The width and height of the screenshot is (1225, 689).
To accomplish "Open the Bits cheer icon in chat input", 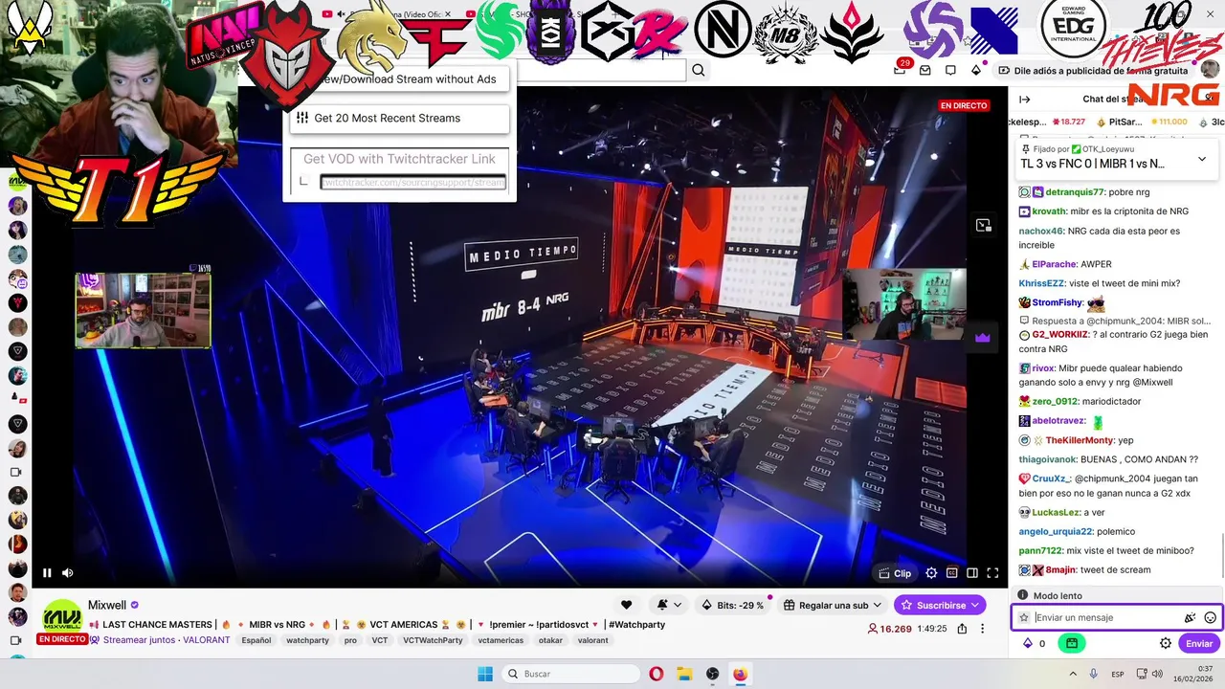I will click(x=1190, y=618).
